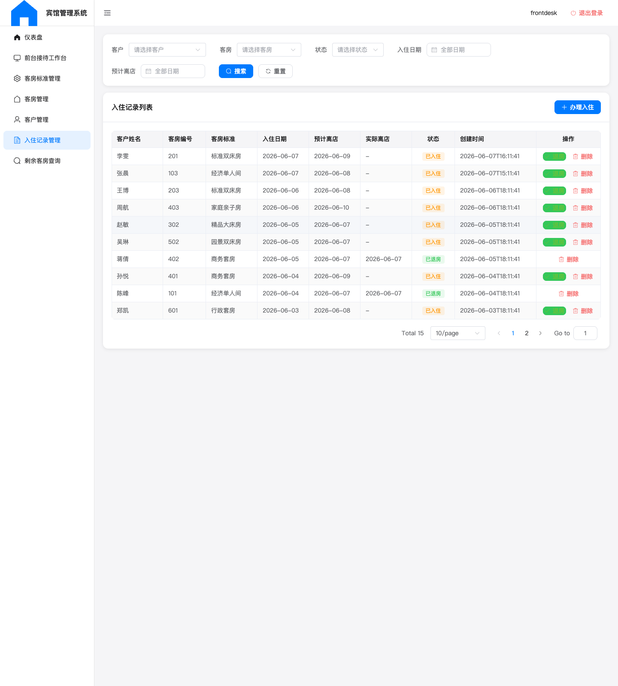Click trash icon in 周航 row
Screen dimensions: 618x686
[576, 208]
